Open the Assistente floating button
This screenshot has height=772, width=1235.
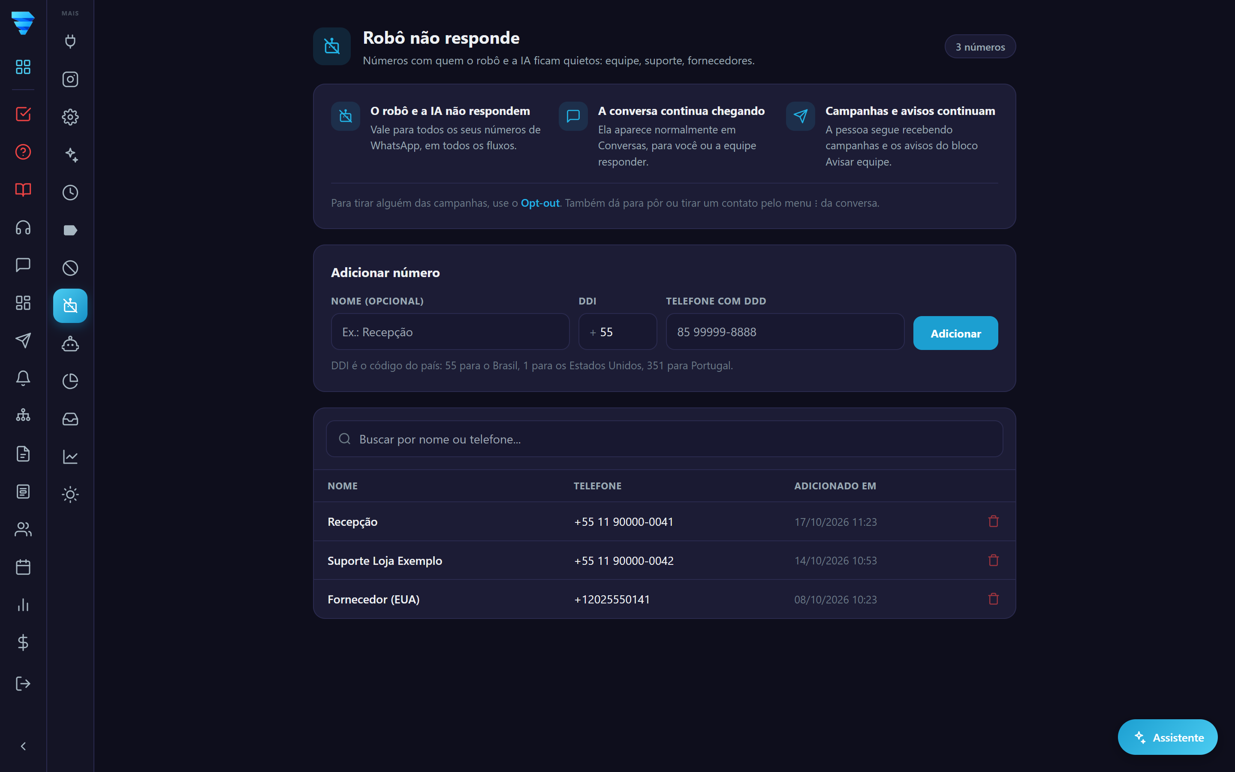pyautogui.click(x=1168, y=737)
